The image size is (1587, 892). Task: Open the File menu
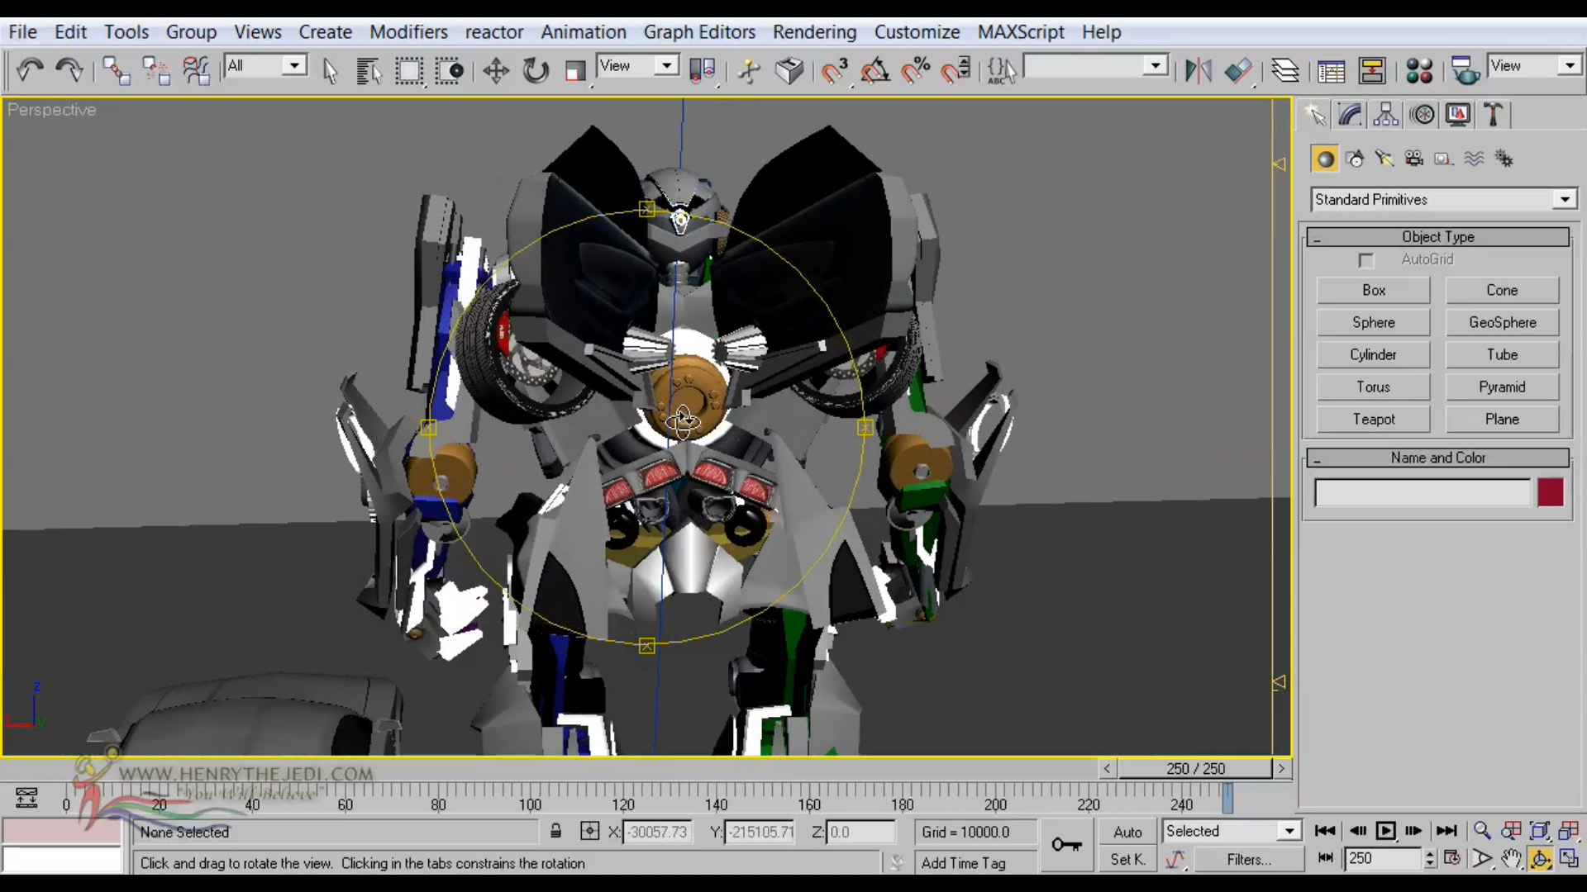(x=22, y=31)
